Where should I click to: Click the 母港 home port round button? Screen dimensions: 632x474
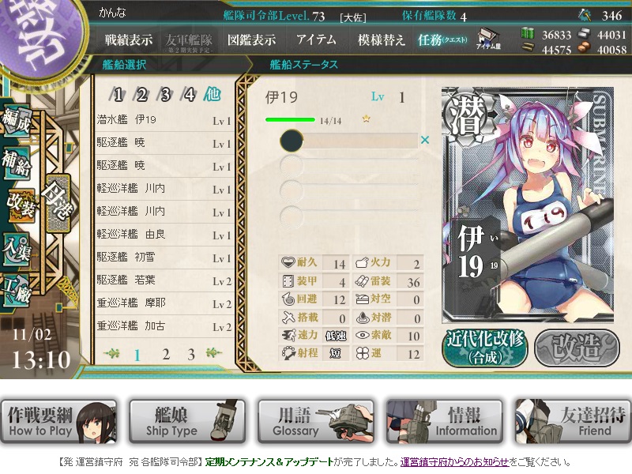click(x=58, y=203)
